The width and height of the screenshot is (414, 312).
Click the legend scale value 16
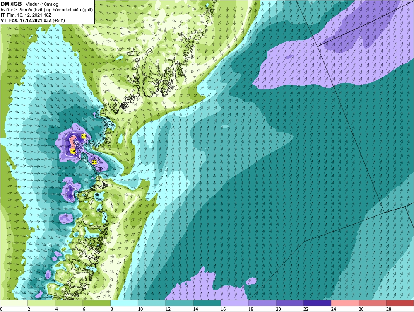[223, 309]
